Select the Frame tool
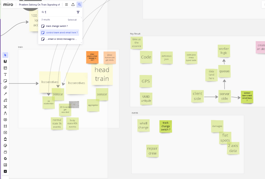265x179 pixels. [5, 126]
